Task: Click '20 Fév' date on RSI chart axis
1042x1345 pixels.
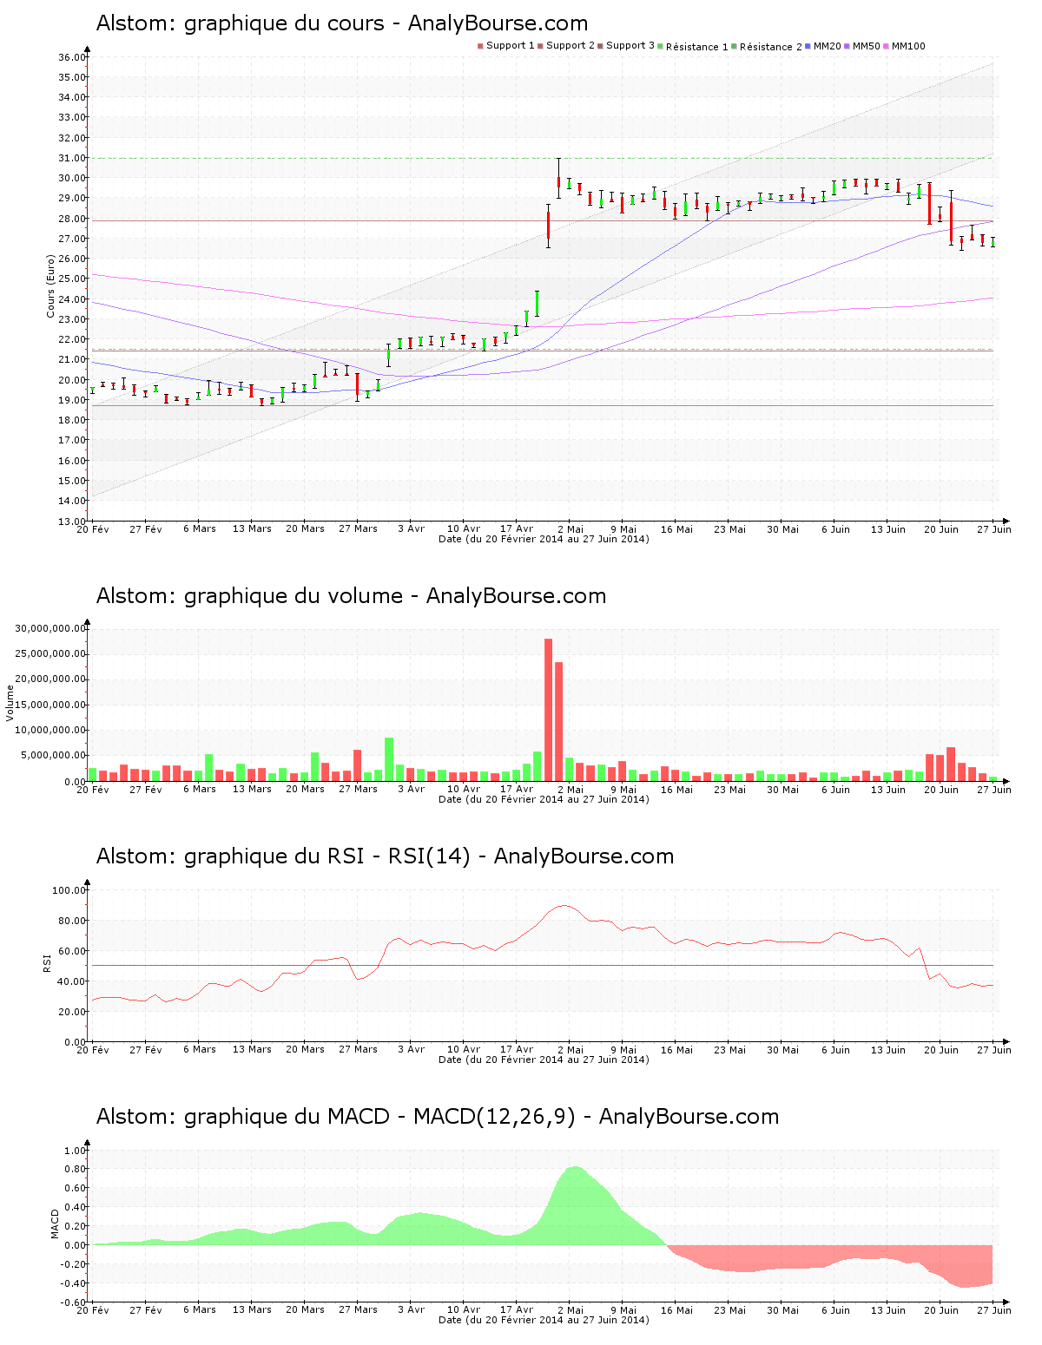Action: point(93,1049)
